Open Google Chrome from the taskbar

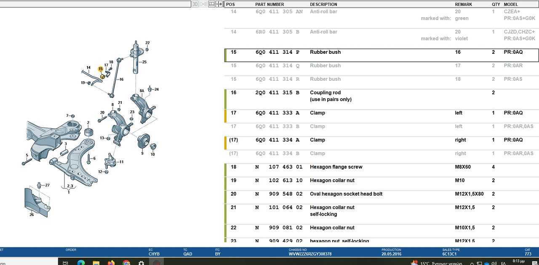[x=126, y=262]
